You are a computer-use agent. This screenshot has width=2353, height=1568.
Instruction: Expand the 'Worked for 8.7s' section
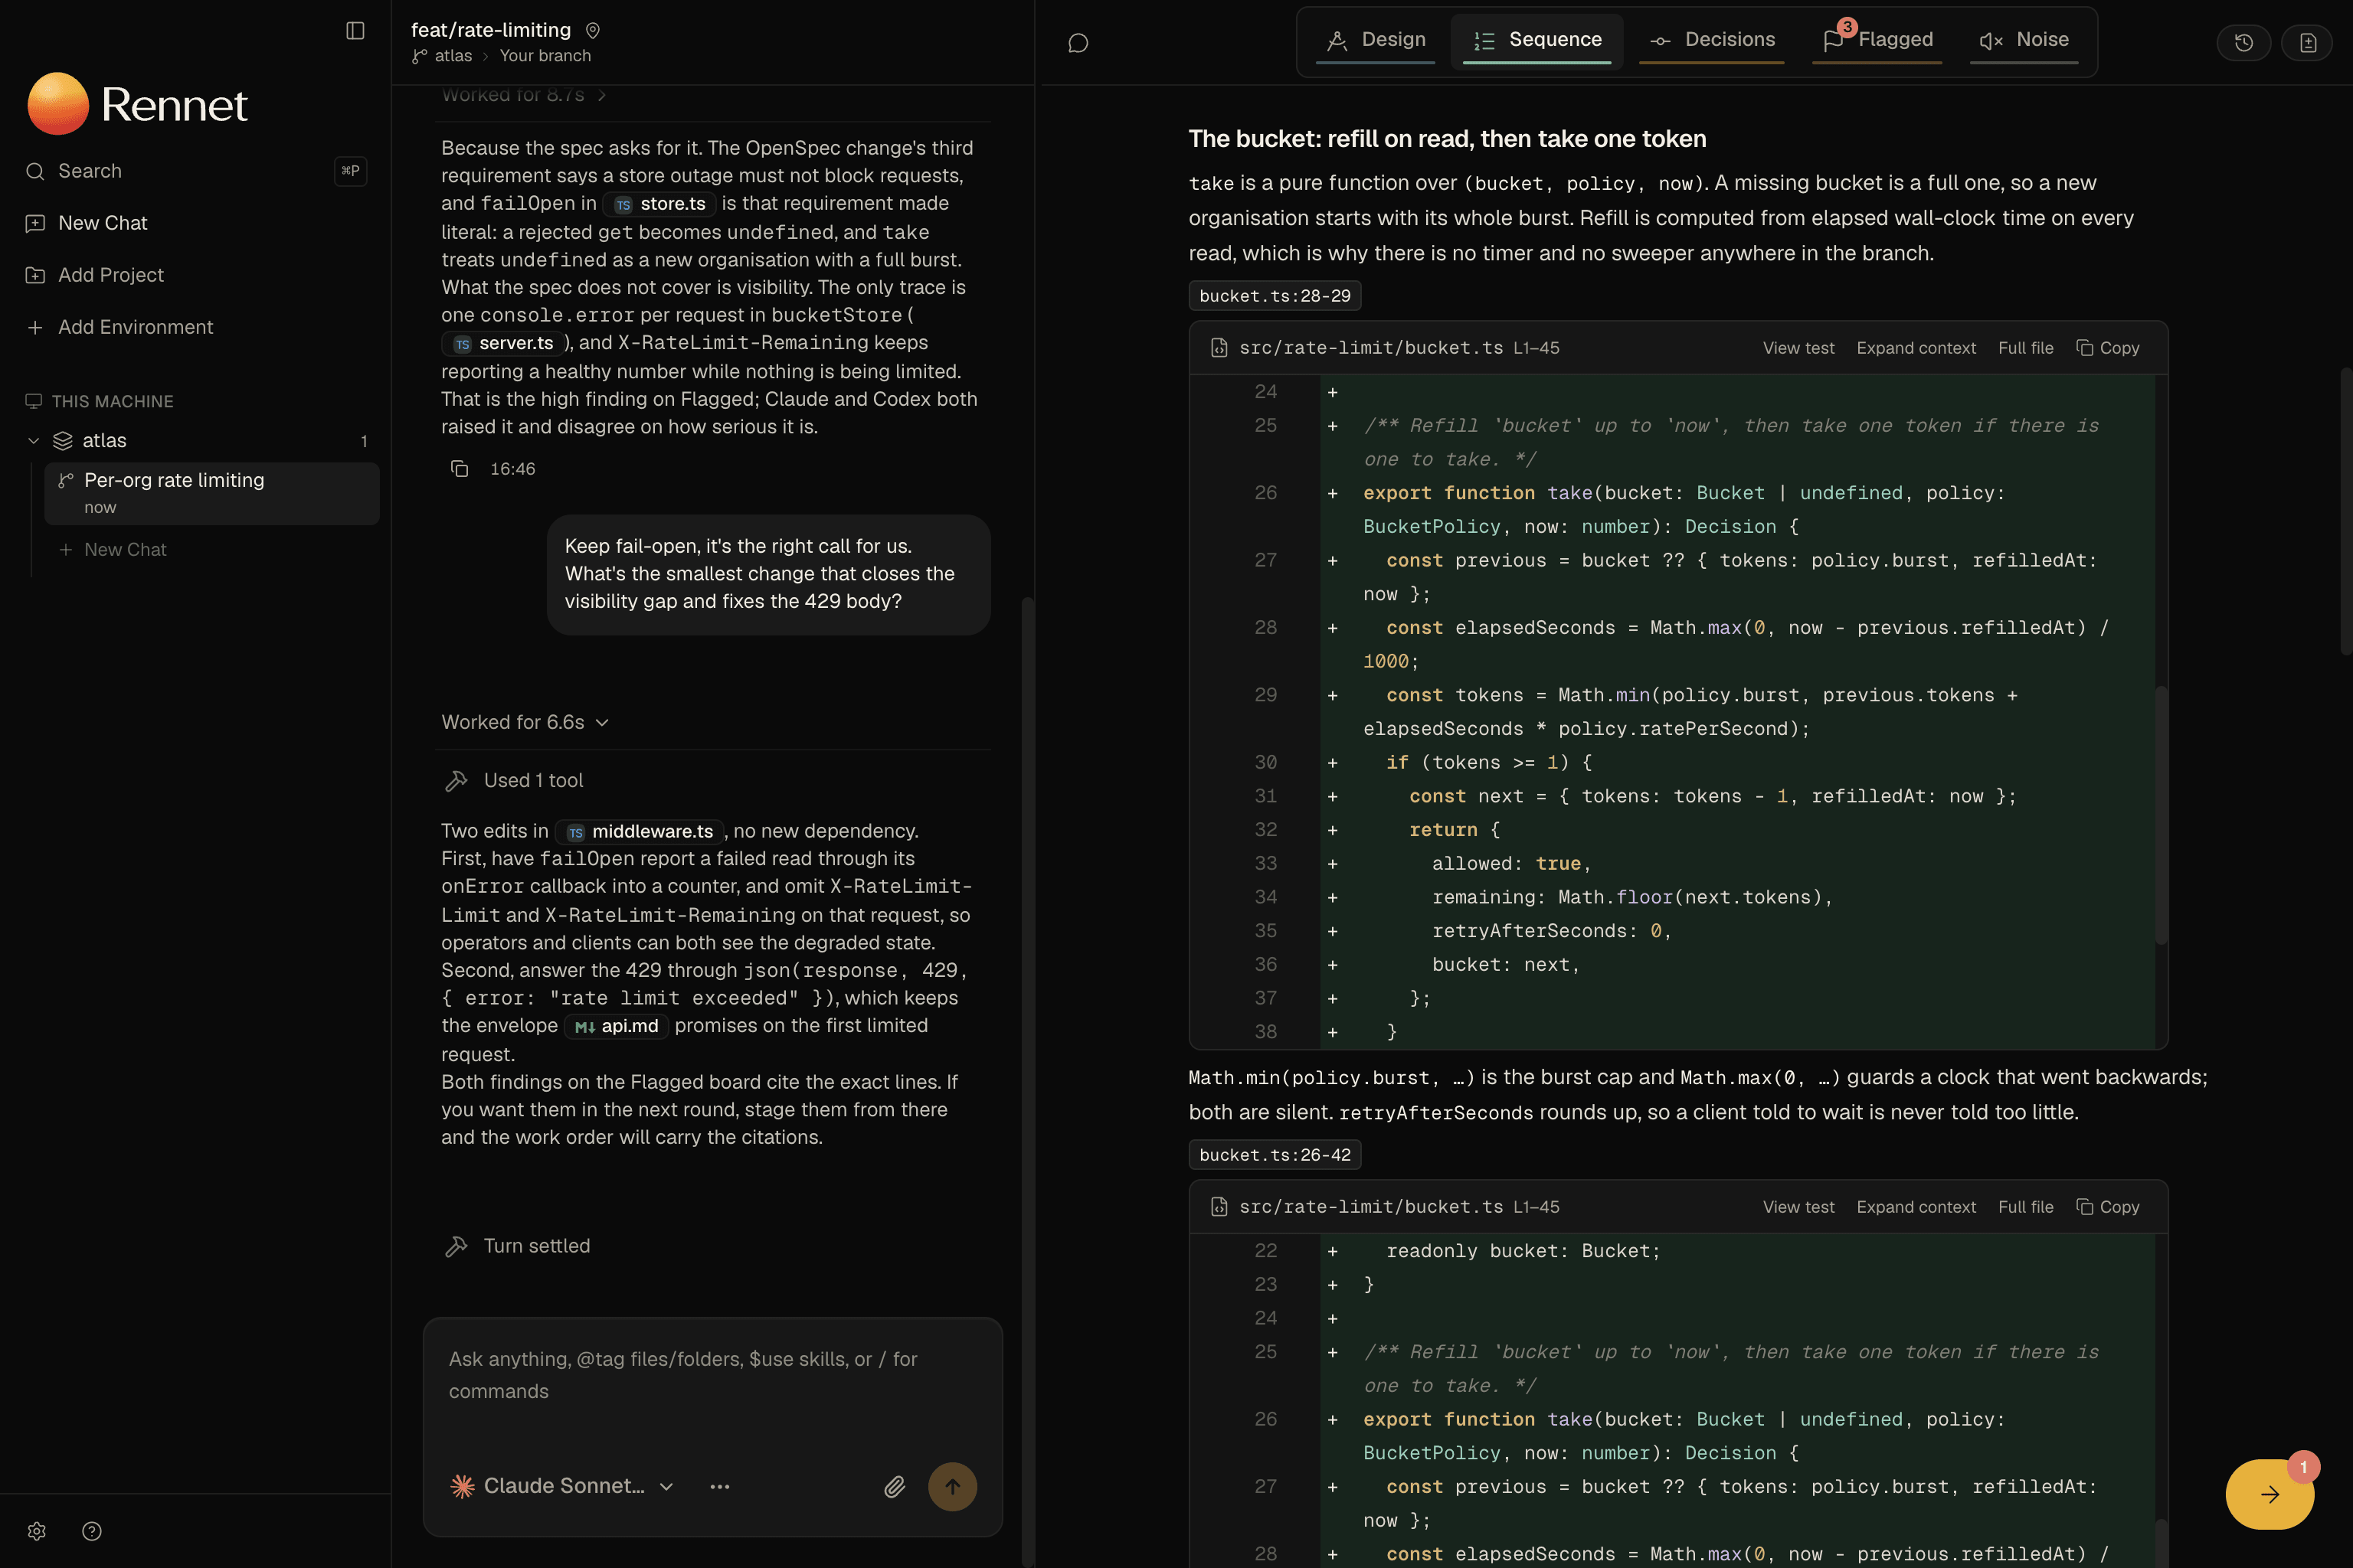pyautogui.click(x=524, y=95)
